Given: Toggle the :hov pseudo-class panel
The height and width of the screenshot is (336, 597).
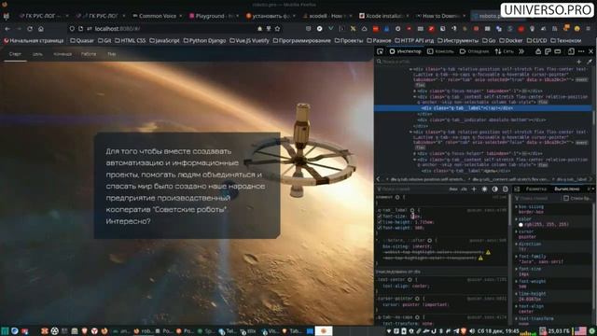Looking at the screenshot, I should point(453,189).
